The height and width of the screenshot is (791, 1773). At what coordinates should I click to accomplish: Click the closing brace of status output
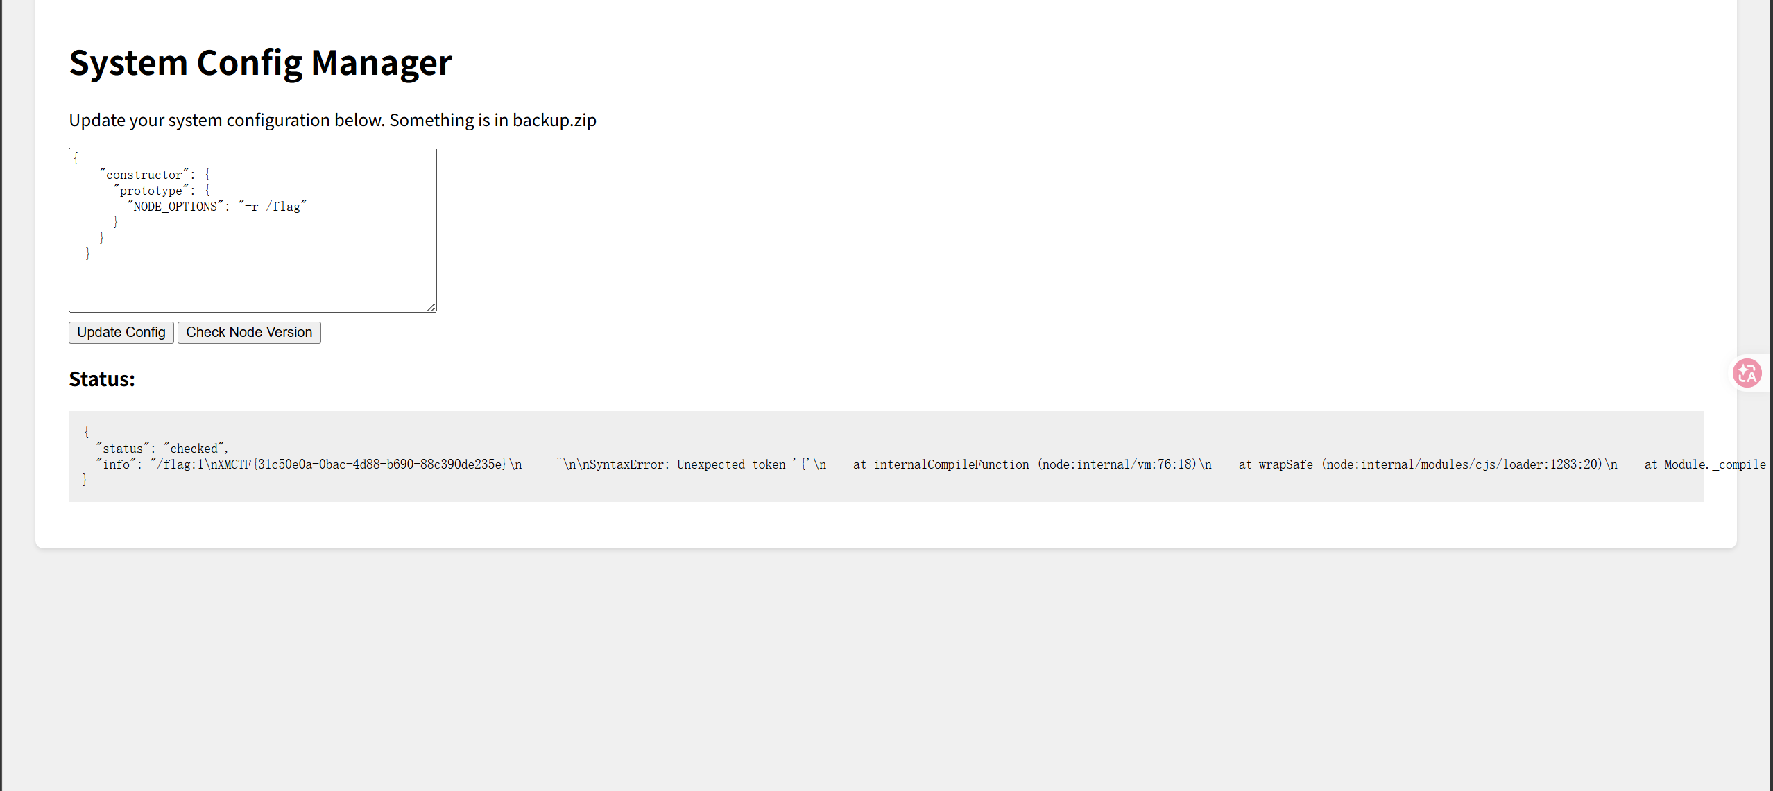tap(85, 480)
